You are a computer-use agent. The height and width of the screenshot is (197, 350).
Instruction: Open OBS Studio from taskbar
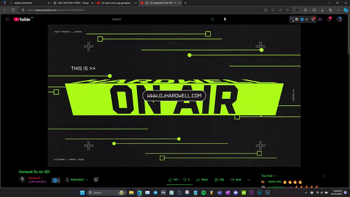click(x=180, y=193)
